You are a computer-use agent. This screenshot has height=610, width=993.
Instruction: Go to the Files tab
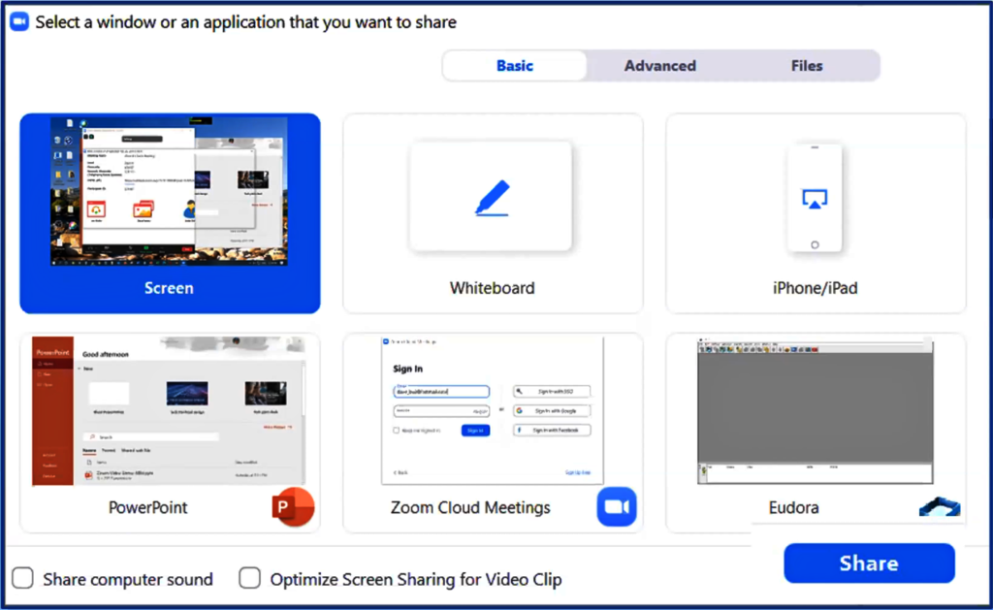click(x=807, y=66)
